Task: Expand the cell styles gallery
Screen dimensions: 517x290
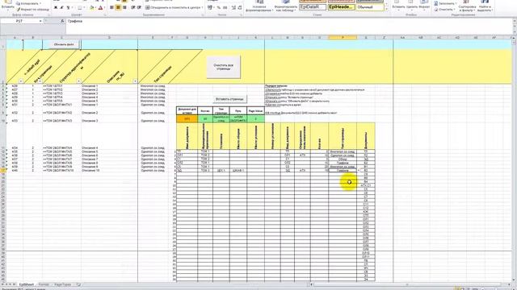Action: pos(386,9)
